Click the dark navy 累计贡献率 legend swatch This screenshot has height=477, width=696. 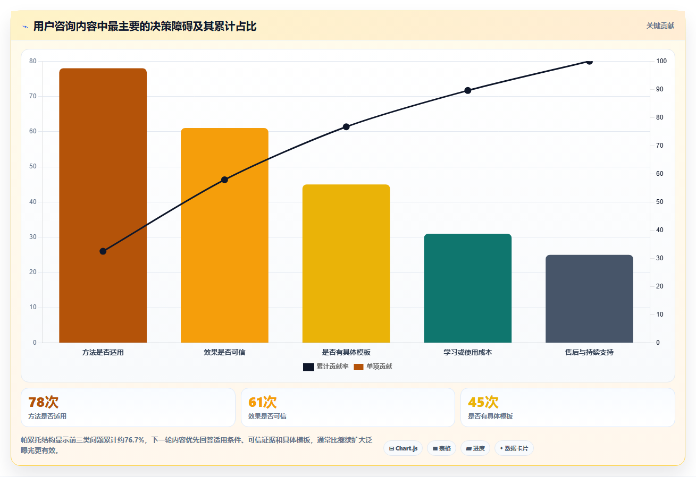[308, 367]
